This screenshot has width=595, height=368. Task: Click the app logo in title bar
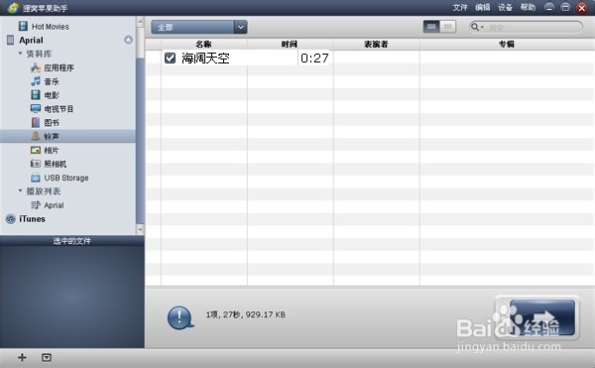coord(13,7)
